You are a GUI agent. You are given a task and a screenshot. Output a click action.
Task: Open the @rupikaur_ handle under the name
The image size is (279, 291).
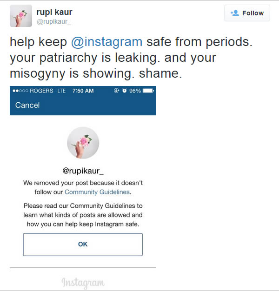pyautogui.click(x=54, y=22)
